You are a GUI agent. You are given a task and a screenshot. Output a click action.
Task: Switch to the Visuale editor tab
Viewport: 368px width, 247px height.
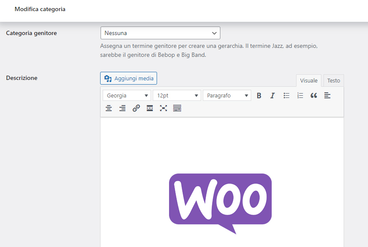309,81
